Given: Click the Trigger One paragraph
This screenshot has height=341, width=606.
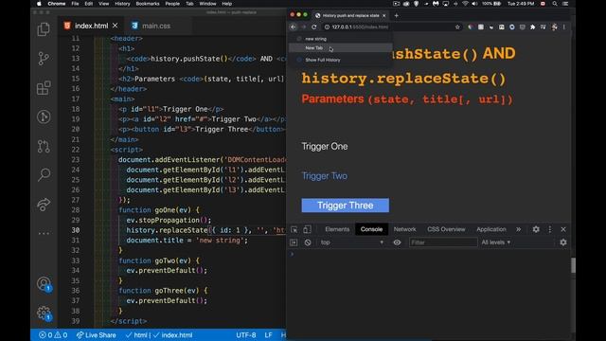Looking at the screenshot, I should (x=324, y=147).
